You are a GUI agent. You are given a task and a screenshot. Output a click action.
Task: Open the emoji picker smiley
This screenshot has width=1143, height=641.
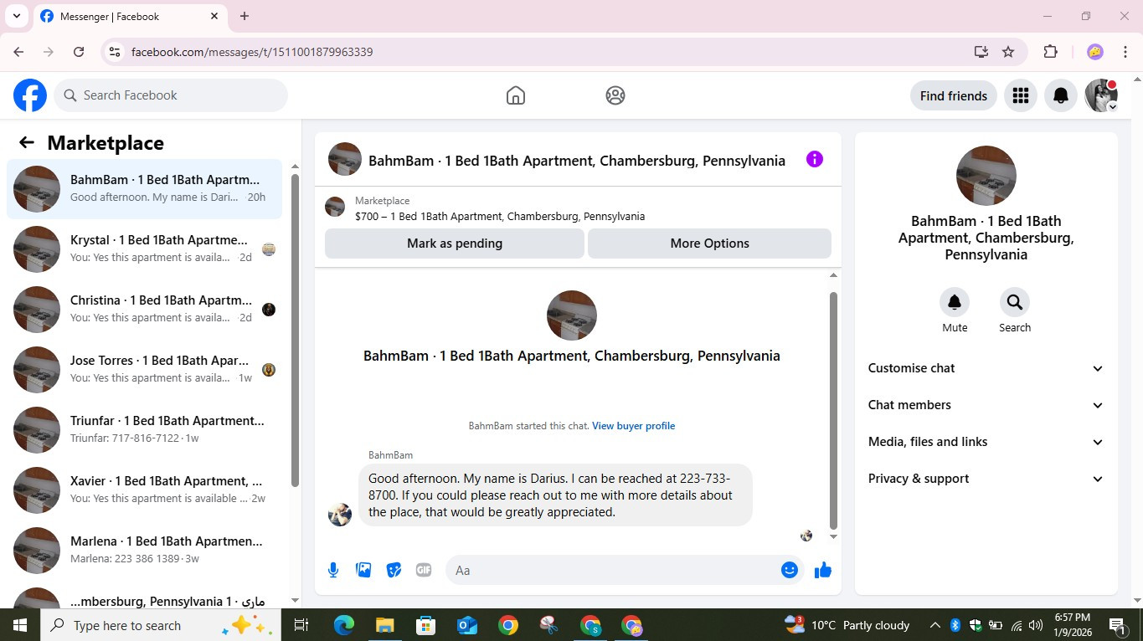tap(789, 570)
